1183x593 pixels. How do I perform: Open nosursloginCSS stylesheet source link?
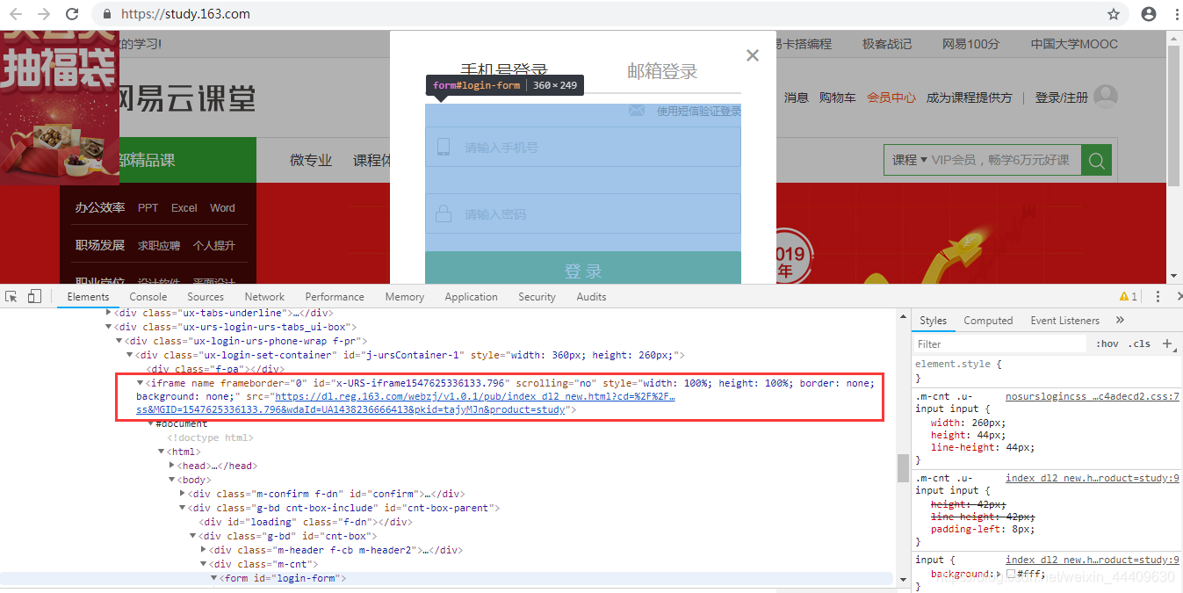click(1093, 396)
